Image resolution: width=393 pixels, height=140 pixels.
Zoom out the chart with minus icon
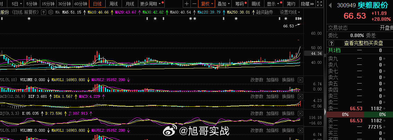tap(194, 4)
